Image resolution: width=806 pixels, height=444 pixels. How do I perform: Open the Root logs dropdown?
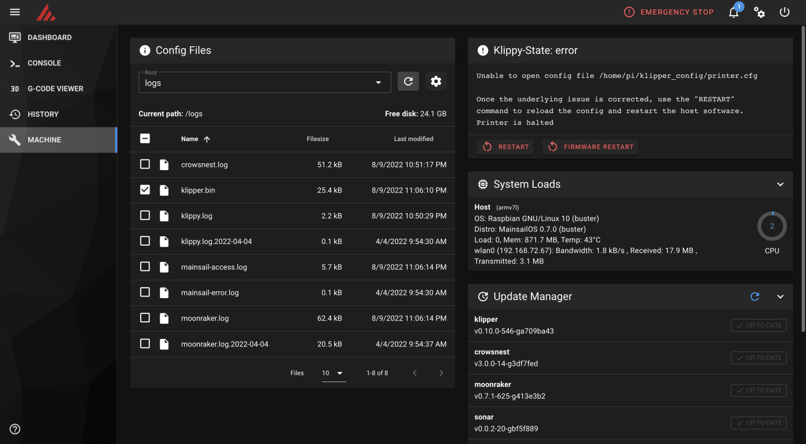point(264,82)
